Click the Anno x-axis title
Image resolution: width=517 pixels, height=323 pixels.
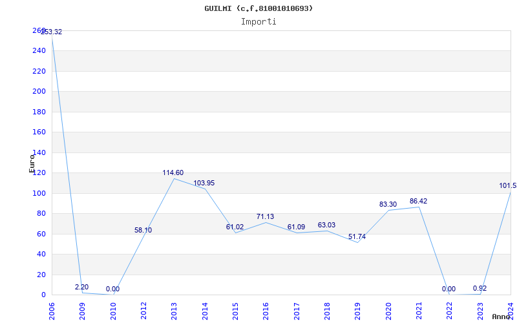pyautogui.click(x=501, y=317)
